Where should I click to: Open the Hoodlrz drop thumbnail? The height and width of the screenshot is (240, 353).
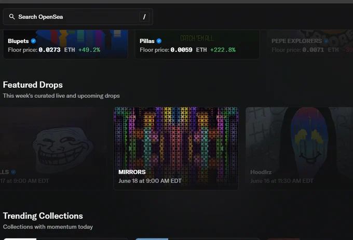(x=300, y=148)
